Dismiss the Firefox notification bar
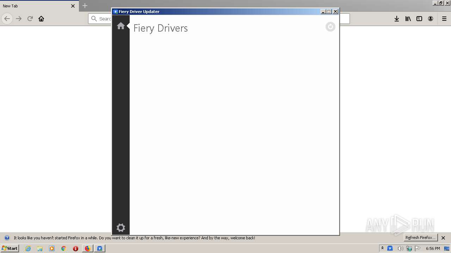This screenshot has height=253, width=451. (x=443, y=238)
